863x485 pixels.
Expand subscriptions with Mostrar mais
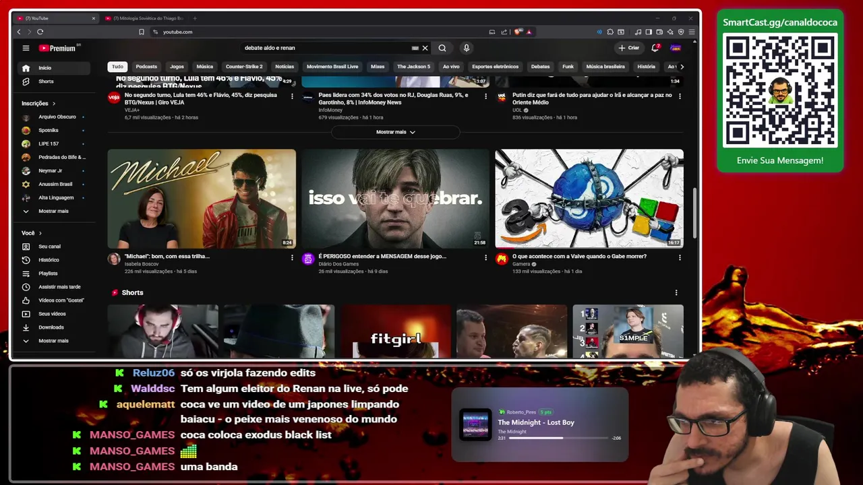[55, 211]
